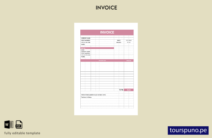Click the DESCRIPTION column header

tap(102, 61)
